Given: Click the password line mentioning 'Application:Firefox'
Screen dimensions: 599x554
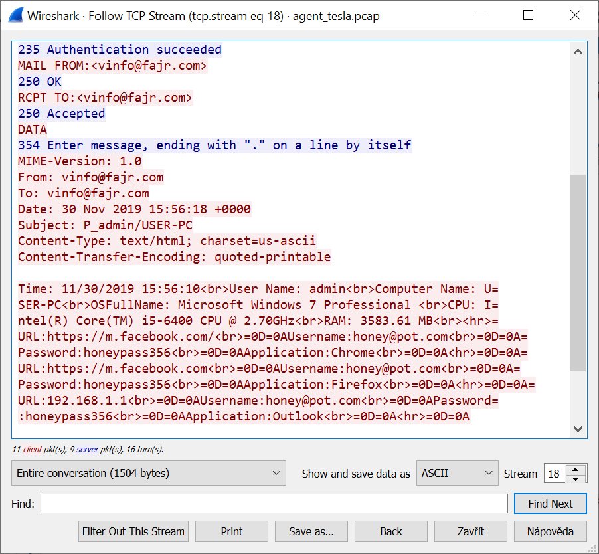Looking at the screenshot, I should [x=276, y=385].
